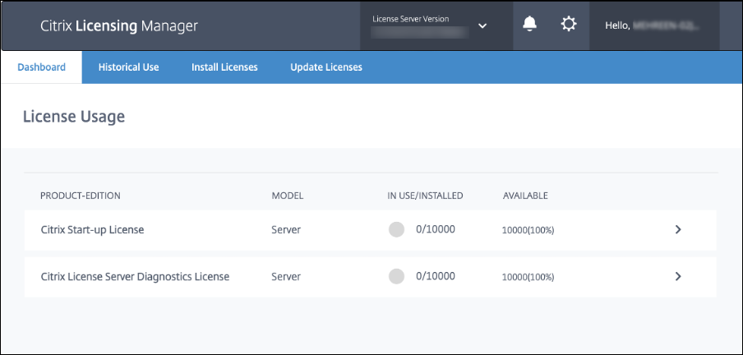Expand Citrix Start-up License details chevron
The height and width of the screenshot is (355, 743).
[678, 230]
